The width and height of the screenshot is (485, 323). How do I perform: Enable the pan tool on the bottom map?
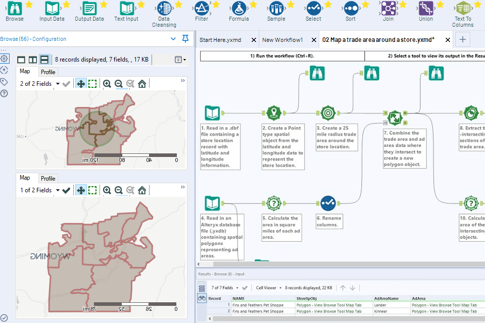[81, 190]
